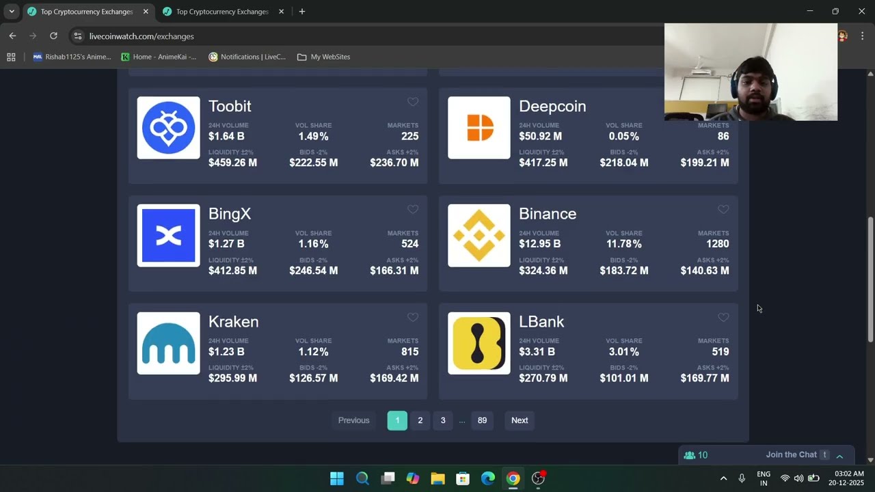Go to the Next page
875x492 pixels.
tap(520, 420)
